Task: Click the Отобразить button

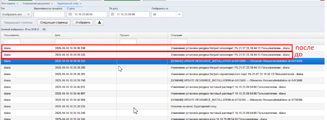Action: [x=83, y=23]
